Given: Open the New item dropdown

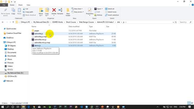Looking at the screenshot, I should click(77, 9).
